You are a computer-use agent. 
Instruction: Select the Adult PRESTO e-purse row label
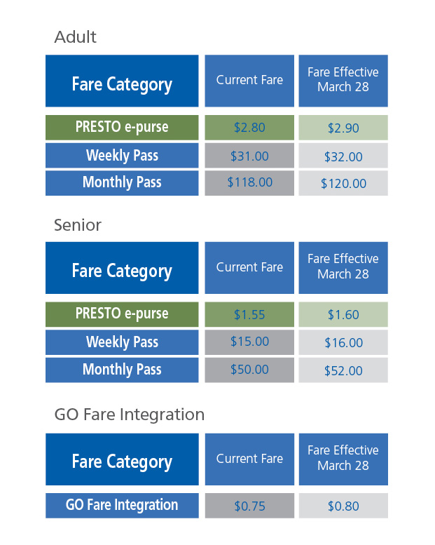pyautogui.click(x=122, y=128)
